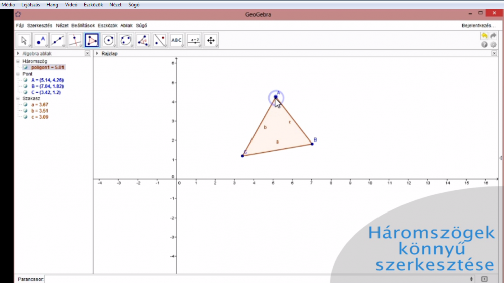Toggle visibility of segment b

point(25,111)
